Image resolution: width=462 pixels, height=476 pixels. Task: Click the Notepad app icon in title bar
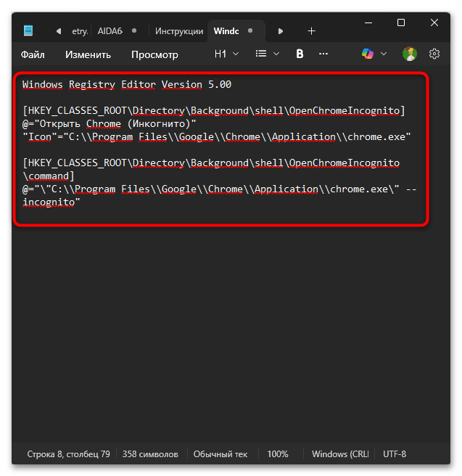(x=28, y=30)
